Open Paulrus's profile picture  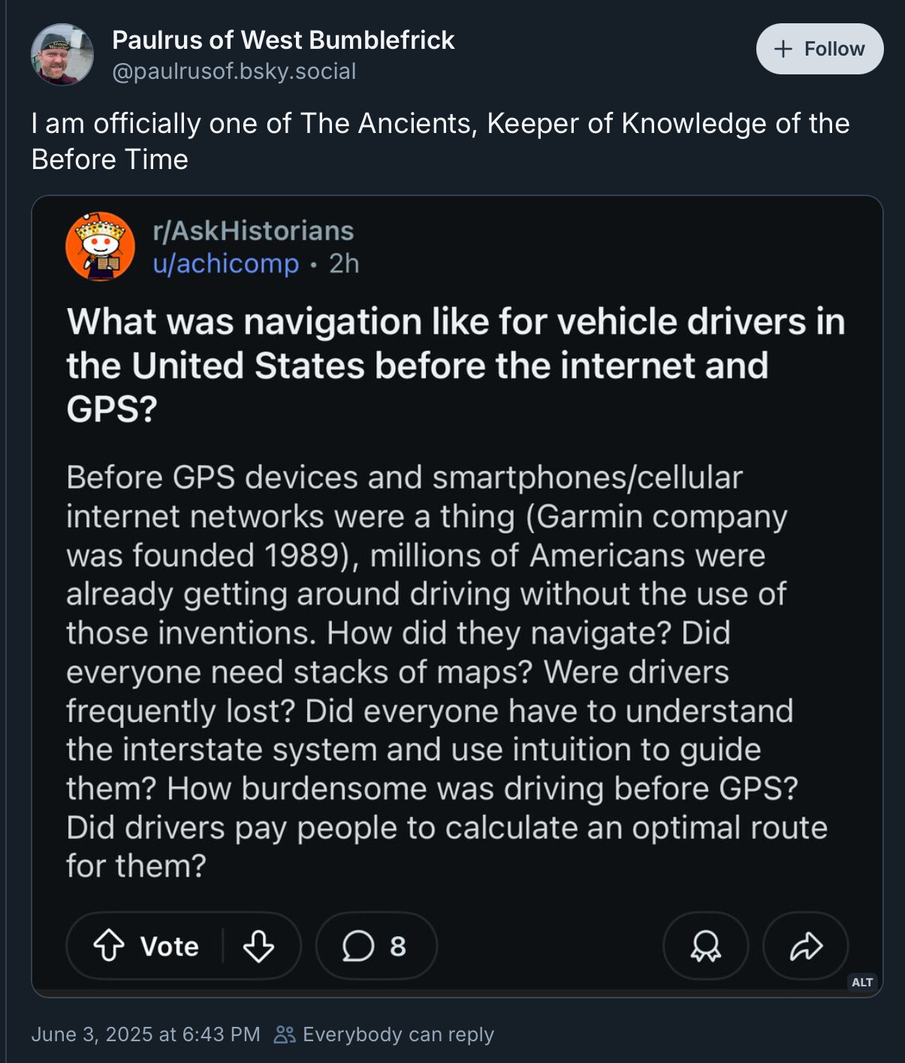click(x=62, y=55)
